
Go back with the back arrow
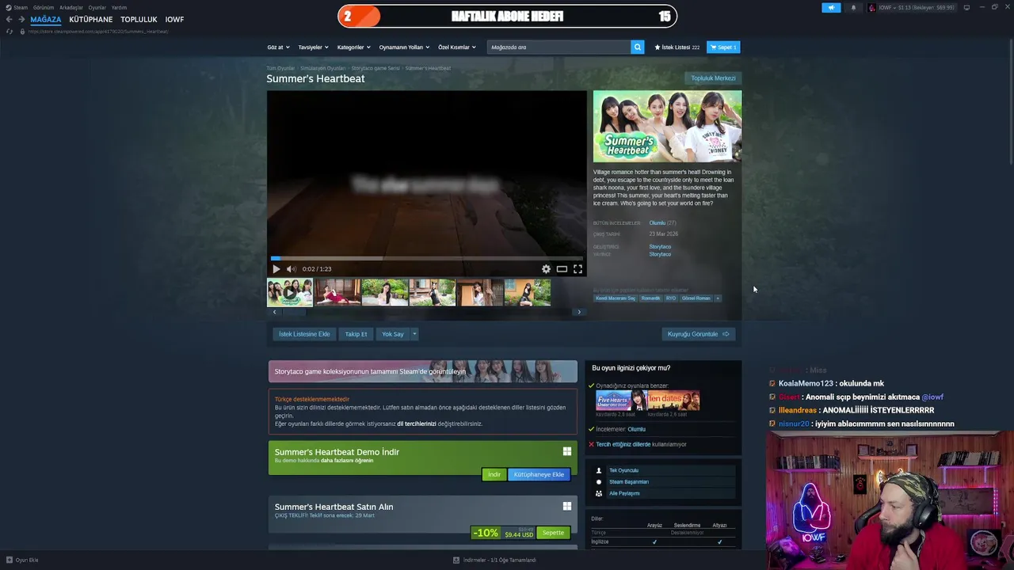tap(9, 19)
